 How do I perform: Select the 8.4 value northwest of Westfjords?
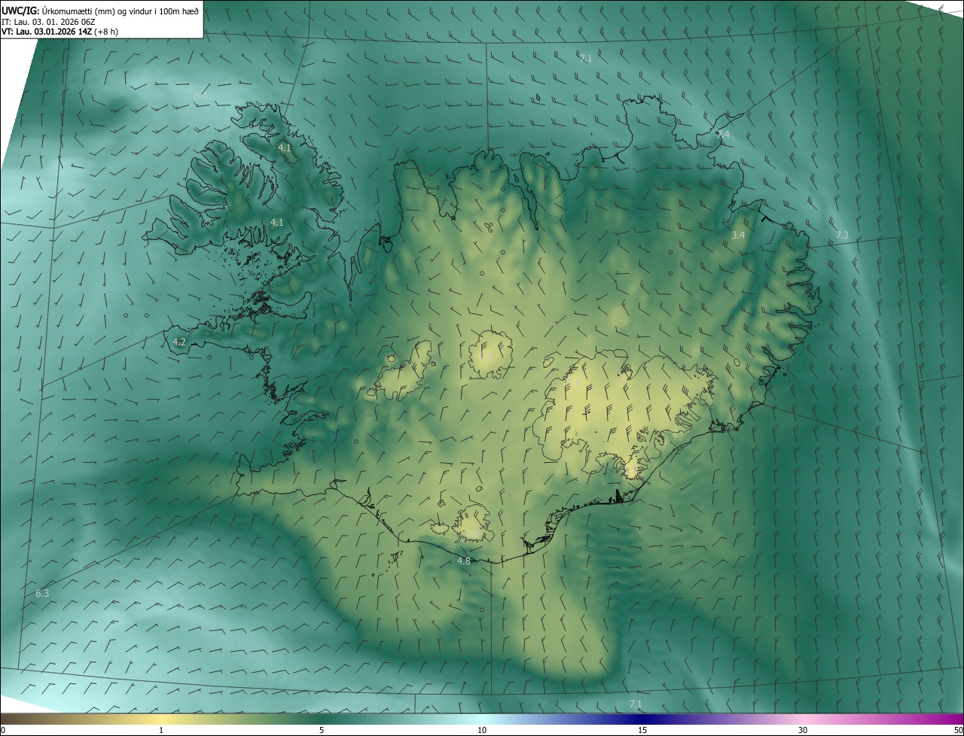click(200, 96)
